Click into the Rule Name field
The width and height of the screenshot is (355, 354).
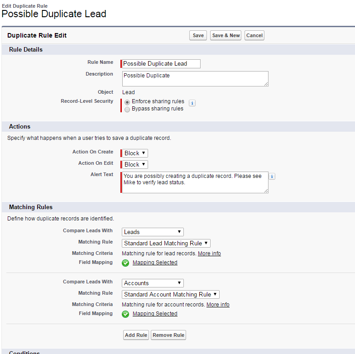[x=161, y=64]
